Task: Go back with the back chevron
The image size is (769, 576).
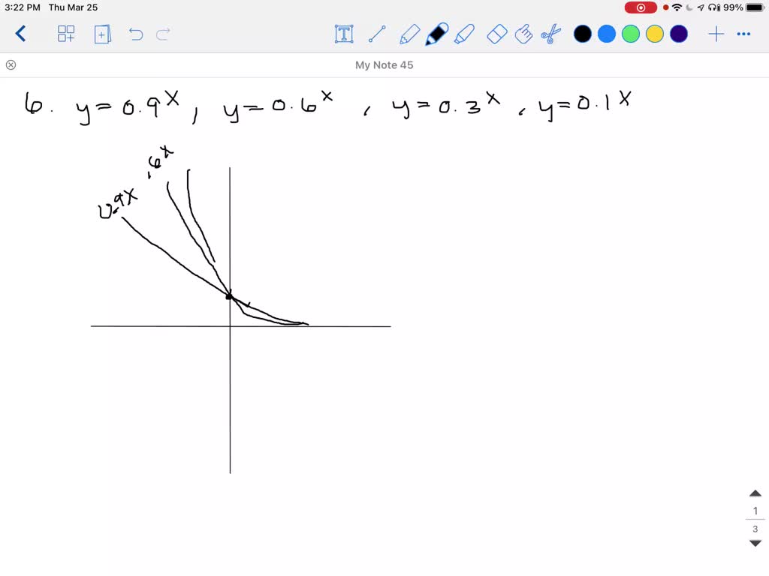Action: pos(21,34)
